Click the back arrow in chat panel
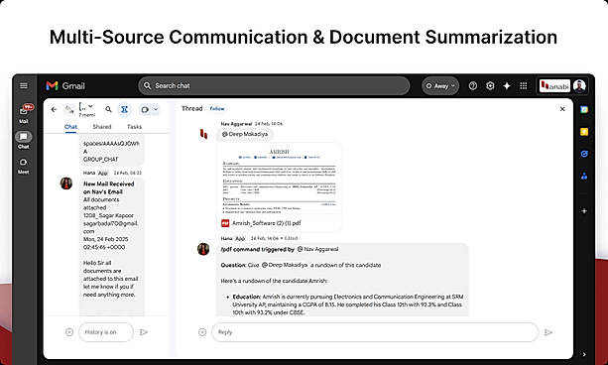The width and height of the screenshot is (608, 365). click(54, 110)
